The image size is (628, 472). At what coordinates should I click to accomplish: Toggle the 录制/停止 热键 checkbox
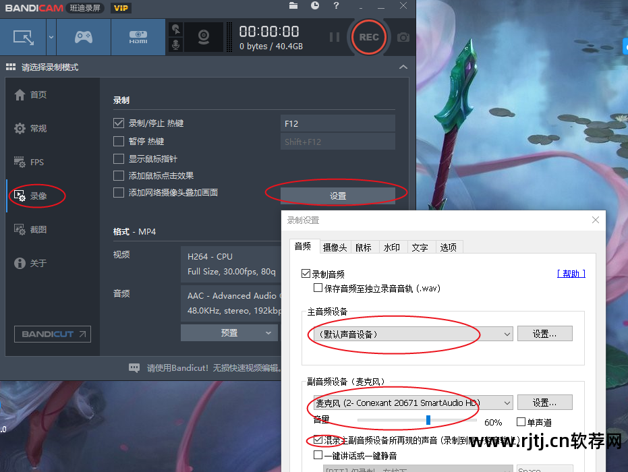(x=119, y=123)
